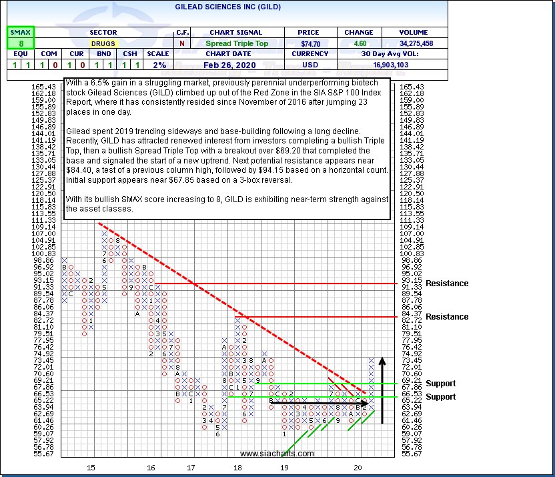
Task: Click the lower red Resistance line at 84.37
Action: (x=320, y=316)
